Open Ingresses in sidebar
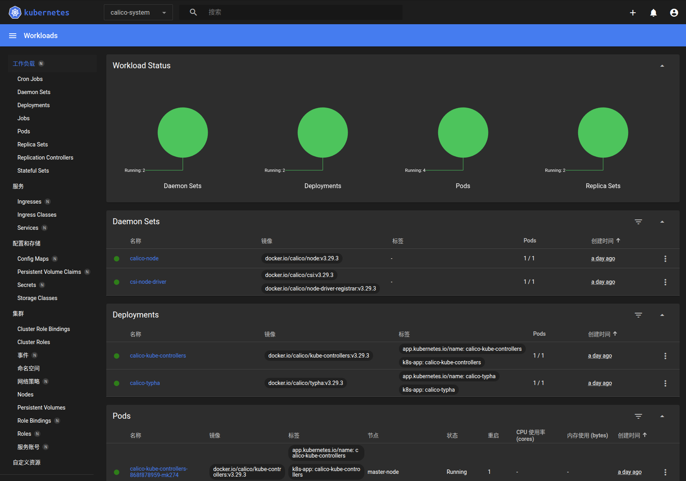686x481 pixels. pos(29,202)
